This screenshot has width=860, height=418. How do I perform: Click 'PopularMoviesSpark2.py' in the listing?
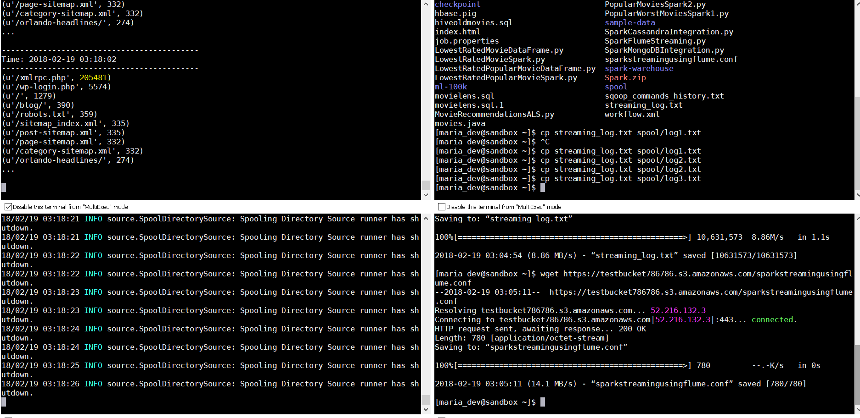(655, 4)
